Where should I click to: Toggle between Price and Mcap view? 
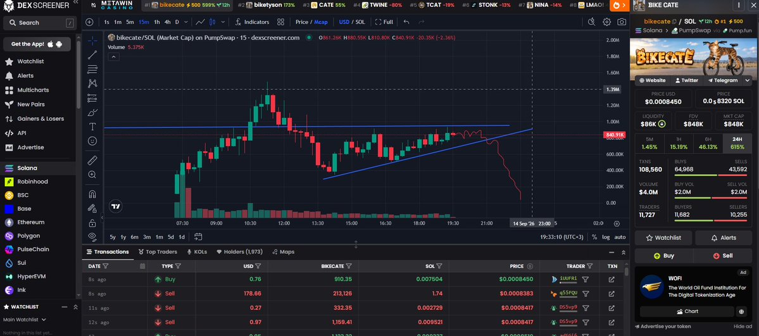point(311,22)
